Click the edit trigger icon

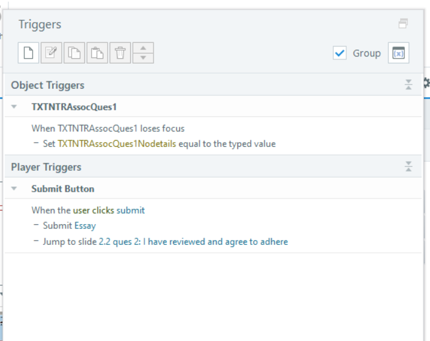coord(51,53)
